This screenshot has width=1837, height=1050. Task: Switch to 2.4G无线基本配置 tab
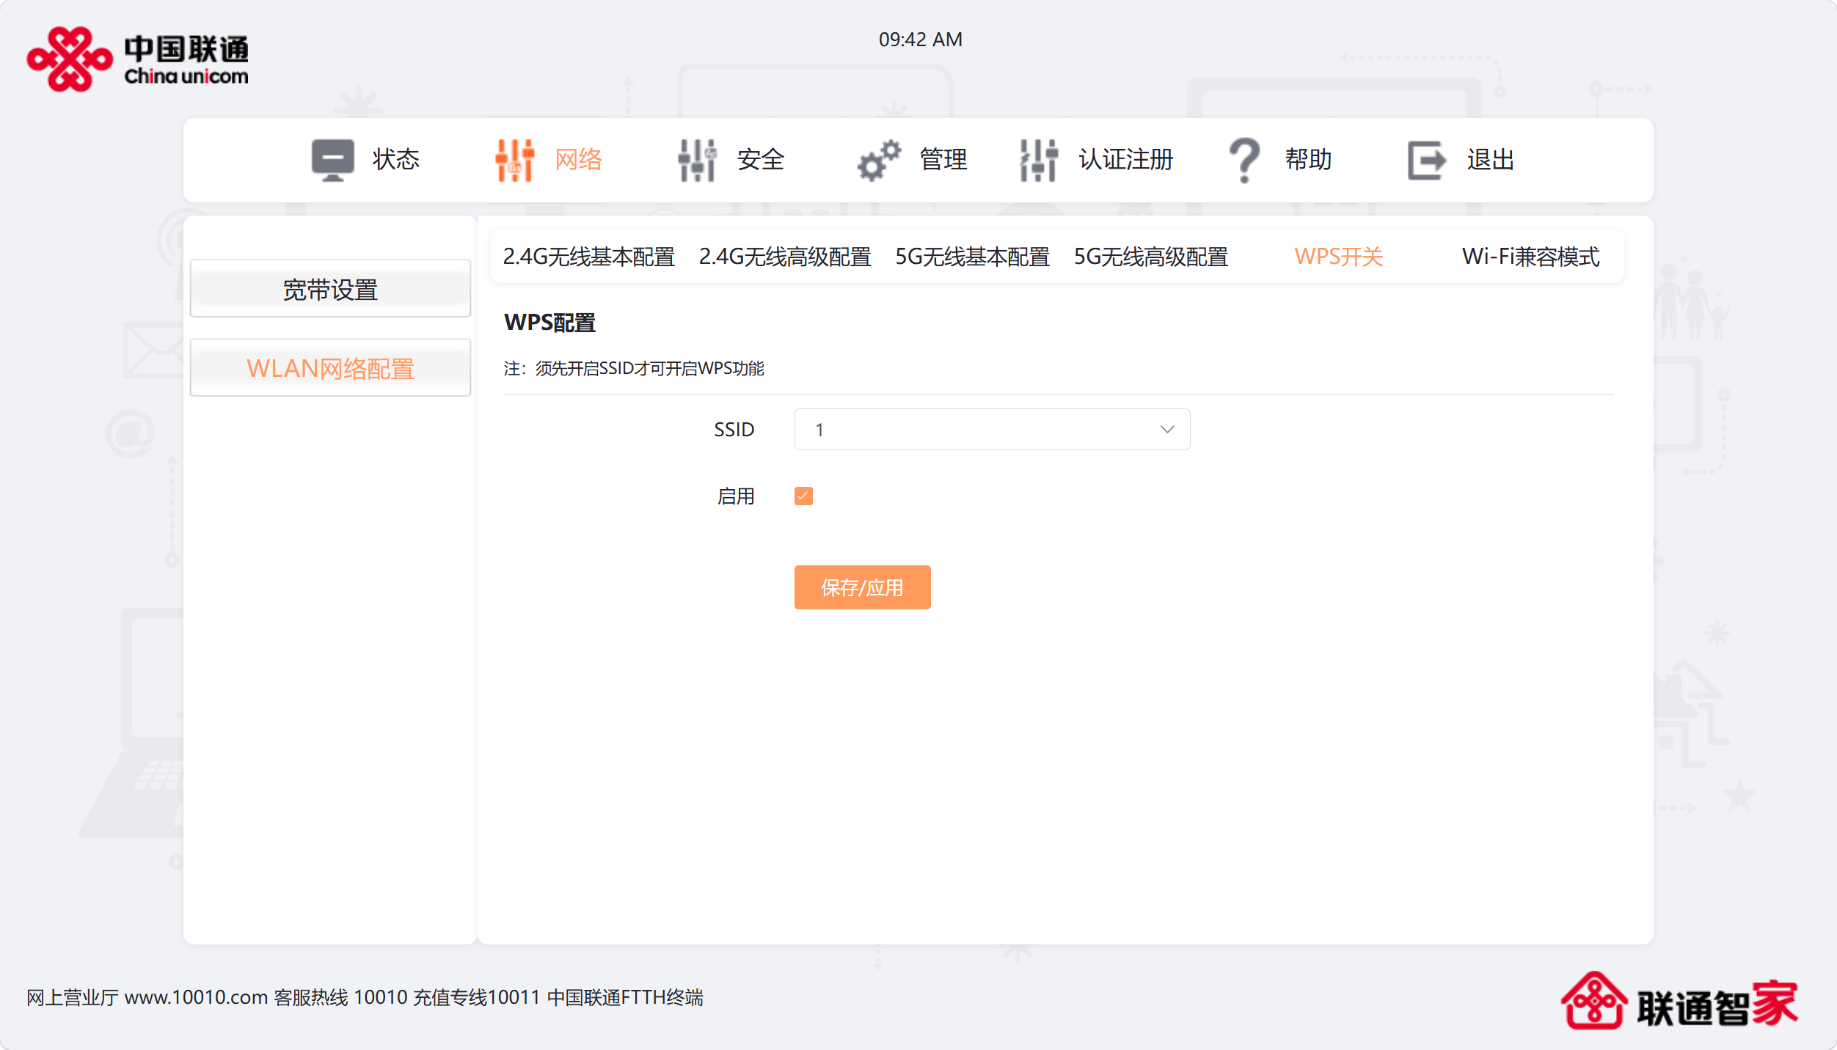pyautogui.click(x=588, y=257)
